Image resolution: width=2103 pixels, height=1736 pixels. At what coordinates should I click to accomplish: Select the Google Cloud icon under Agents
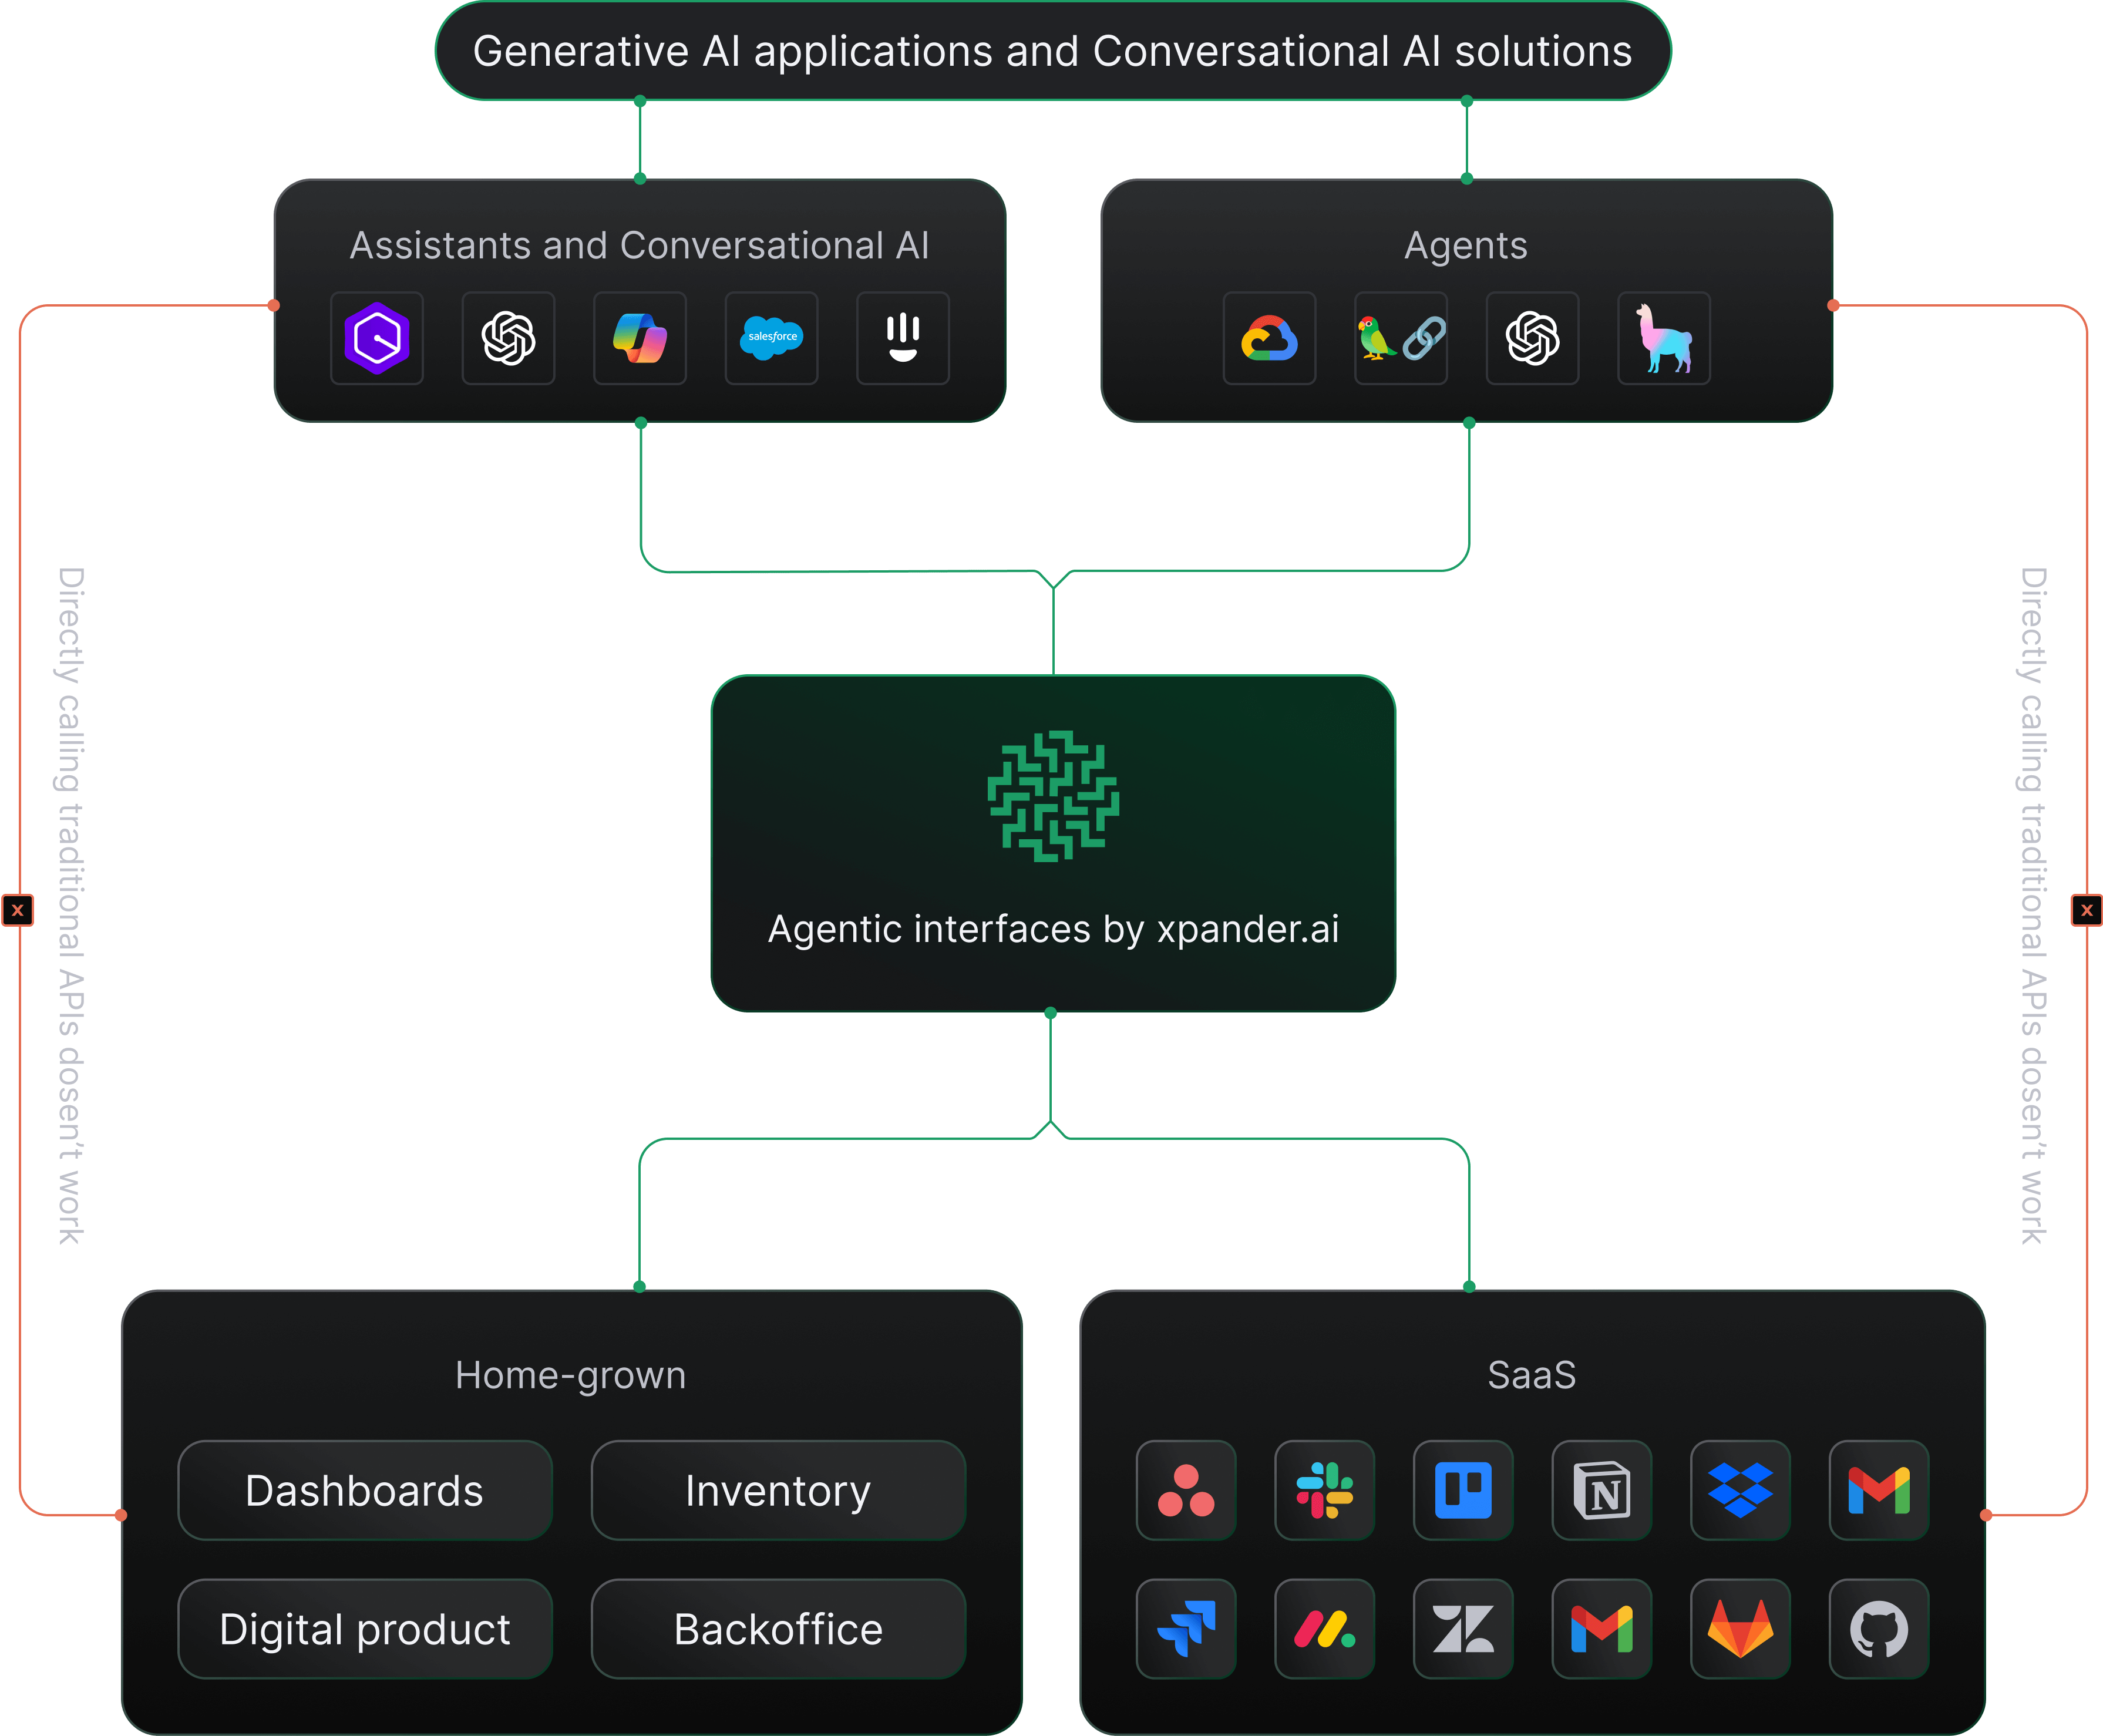(x=1268, y=339)
